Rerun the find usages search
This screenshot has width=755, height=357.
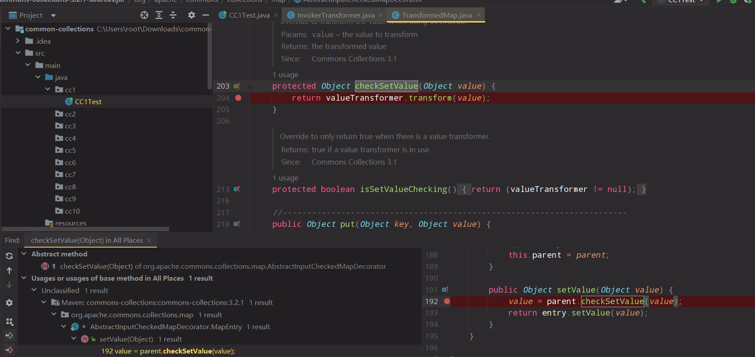(9, 256)
